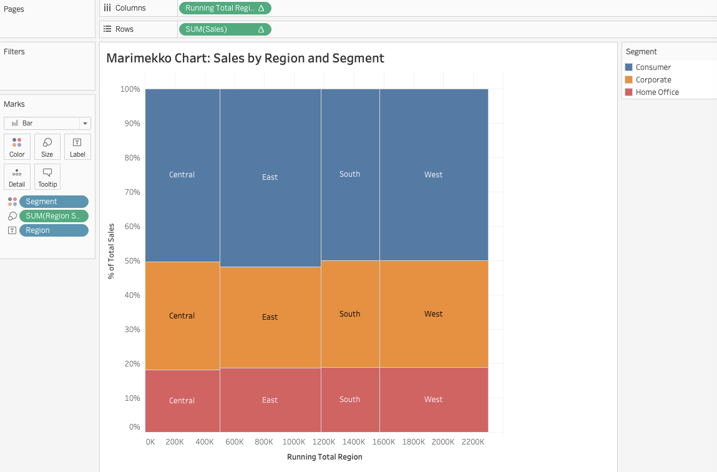Open the SUM(Region S..) pill menu
Image resolution: width=717 pixels, height=472 pixels.
click(54, 215)
